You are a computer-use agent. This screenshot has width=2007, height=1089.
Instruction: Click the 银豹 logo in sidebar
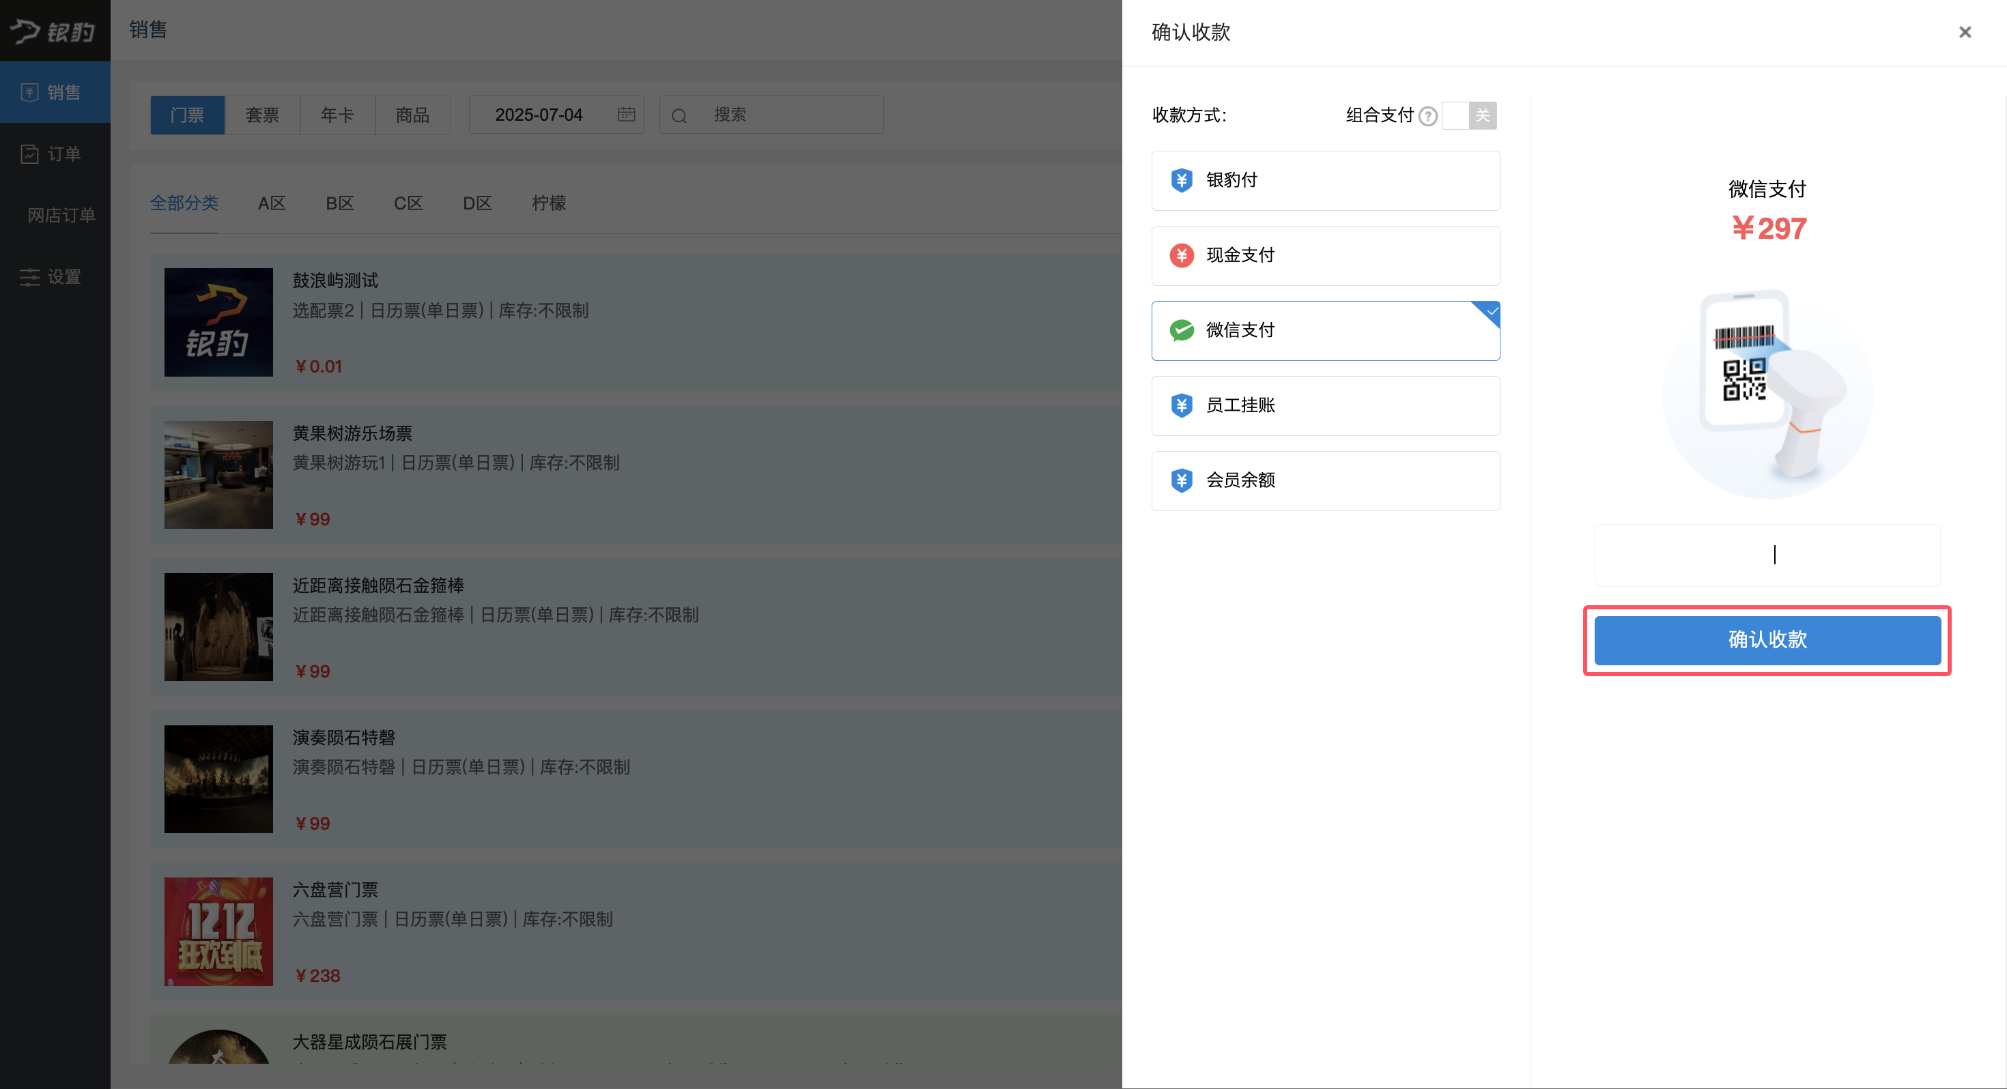[53, 31]
